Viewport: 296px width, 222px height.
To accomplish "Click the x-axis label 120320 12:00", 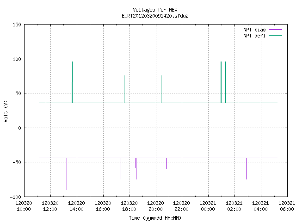I will (x=50, y=206).
